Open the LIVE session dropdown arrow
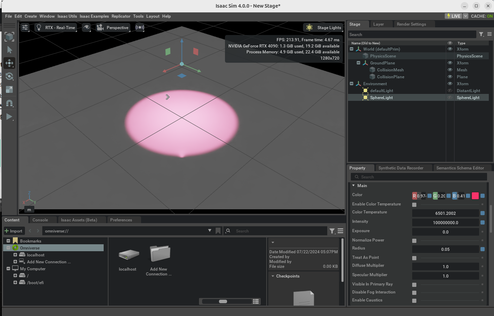This screenshot has width=494, height=316. tap(466, 16)
